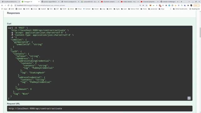Click the page vertical scrollbar thumb
This screenshot has height=113, width=201.
click(x=200, y=33)
